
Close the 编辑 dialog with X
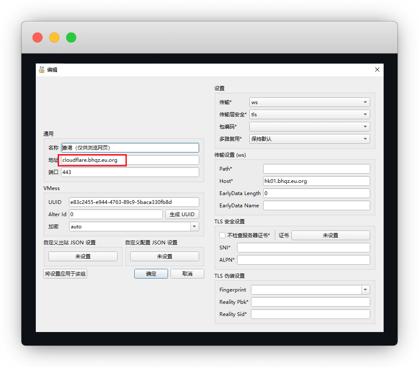coord(377,70)
